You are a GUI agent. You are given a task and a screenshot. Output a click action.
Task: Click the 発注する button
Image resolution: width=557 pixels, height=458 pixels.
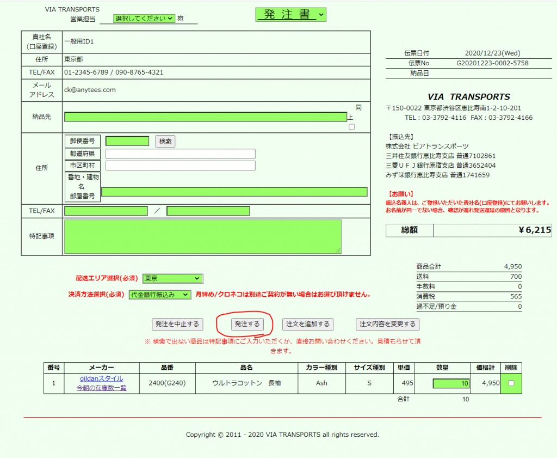click(247, 324)
